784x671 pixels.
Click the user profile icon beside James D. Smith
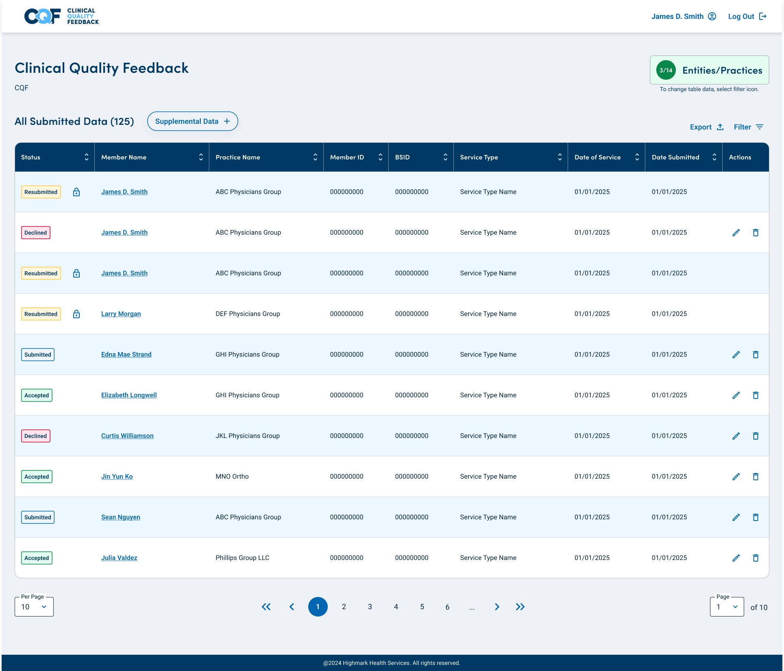tap(712, 16)
